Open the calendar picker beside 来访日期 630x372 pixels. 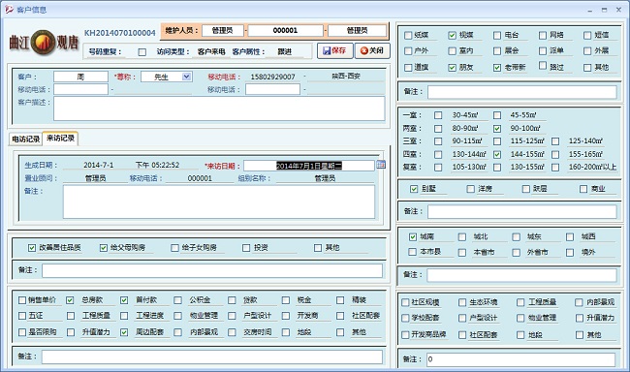(x=381, y=165)
